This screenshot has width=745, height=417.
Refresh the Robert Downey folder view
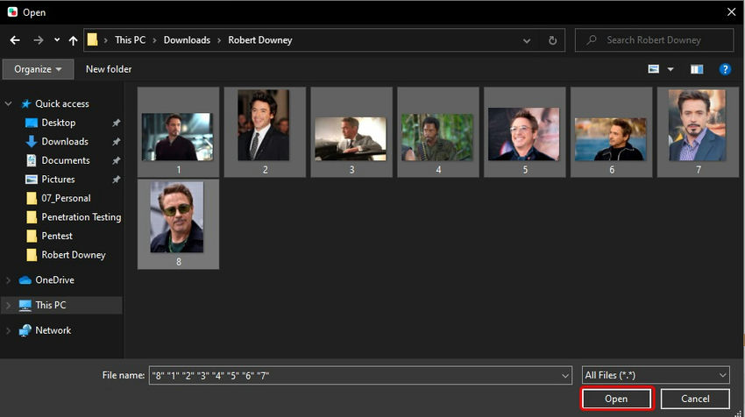[x=552, y=40]
